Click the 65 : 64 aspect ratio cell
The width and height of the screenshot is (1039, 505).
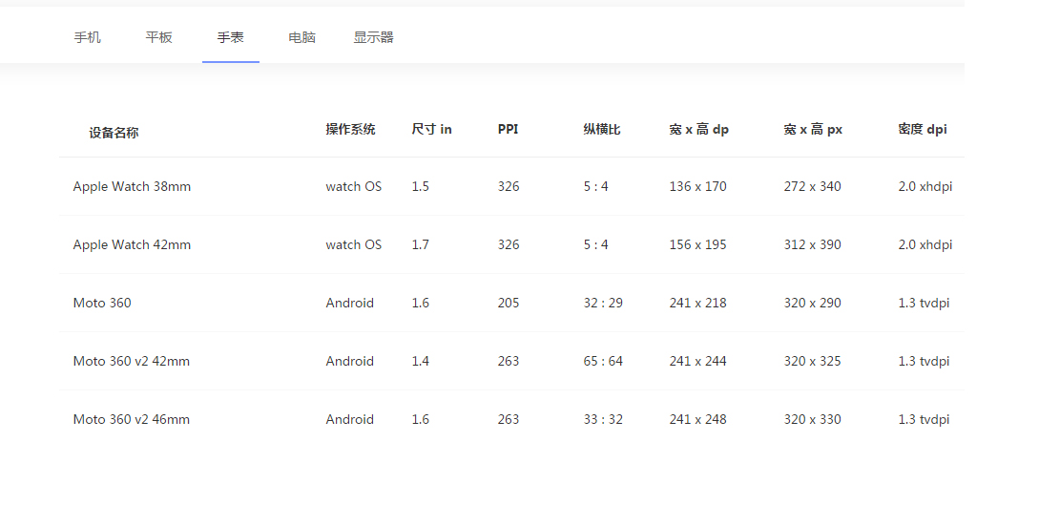click(x=603, y=362)
